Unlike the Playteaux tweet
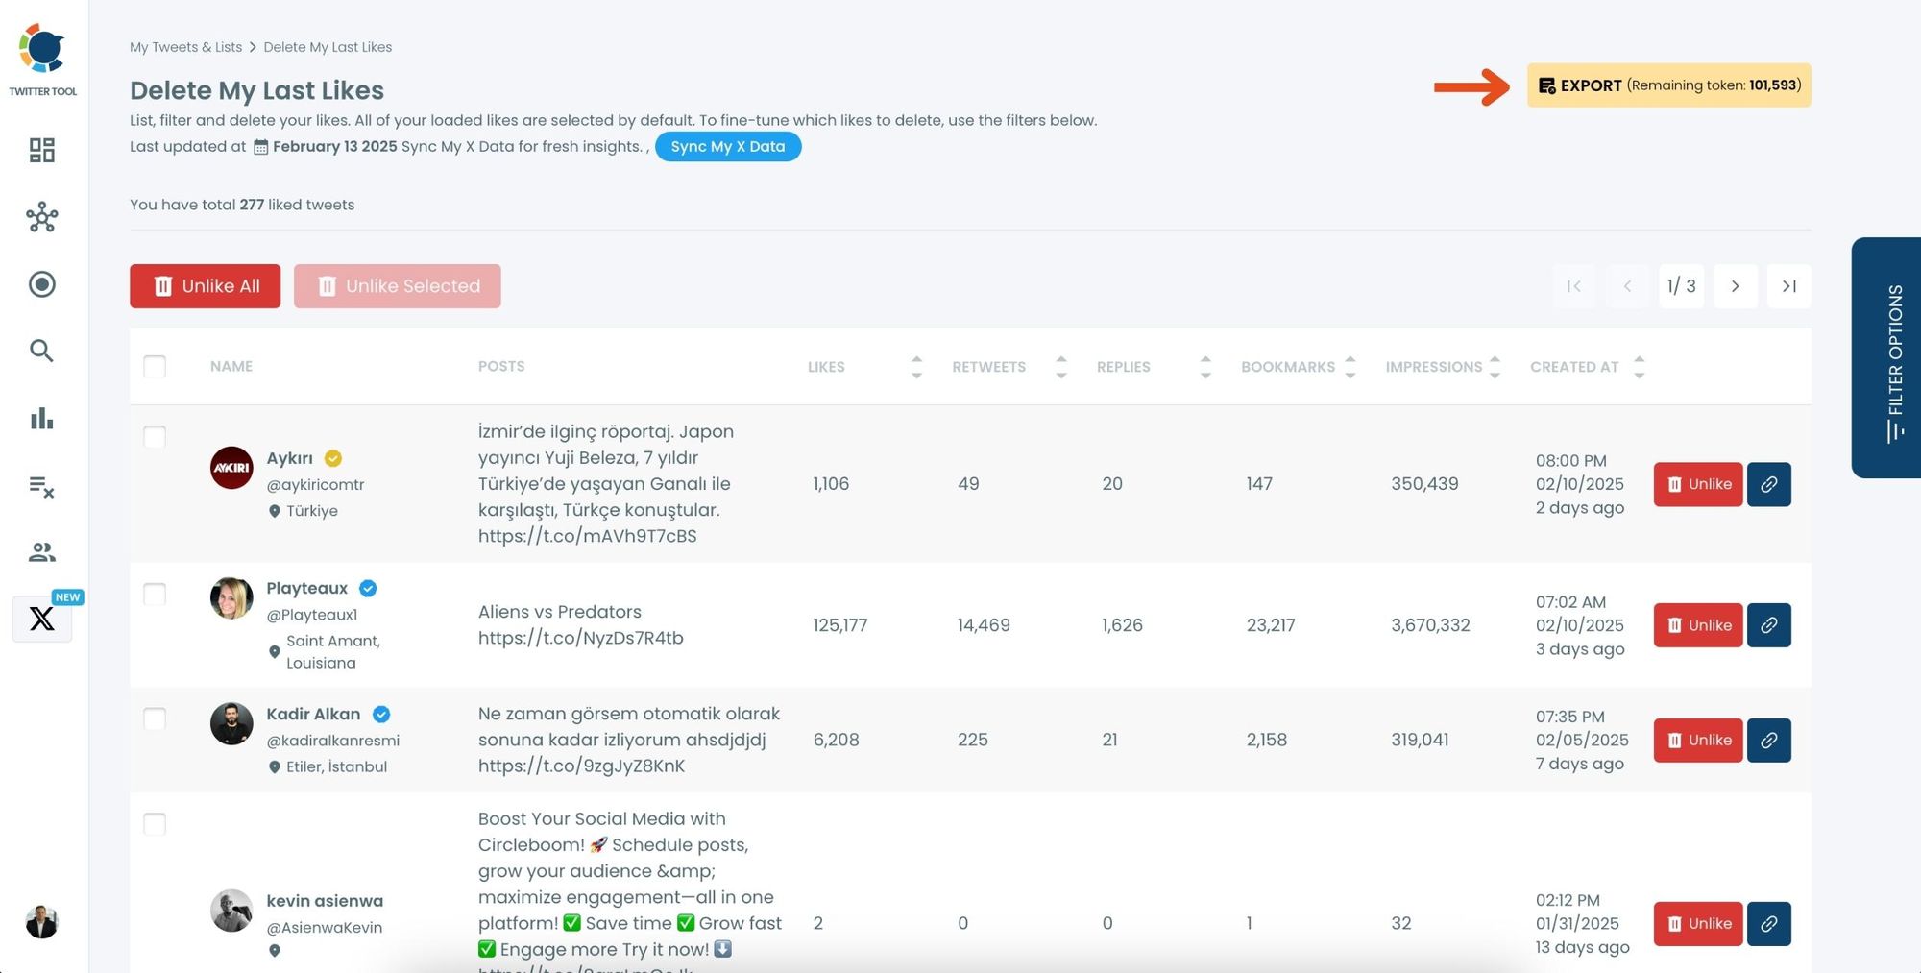Screen dimensions: 1921x973 tap(1698, 625)
